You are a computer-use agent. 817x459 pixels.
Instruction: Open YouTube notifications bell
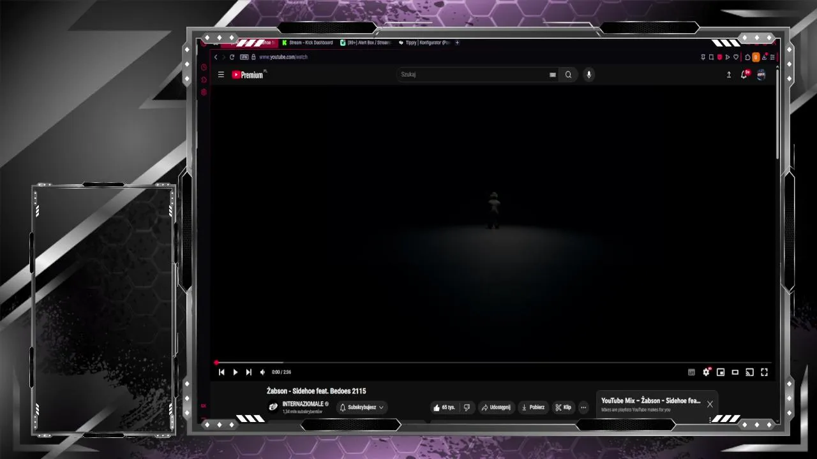[x=744, y=75]
